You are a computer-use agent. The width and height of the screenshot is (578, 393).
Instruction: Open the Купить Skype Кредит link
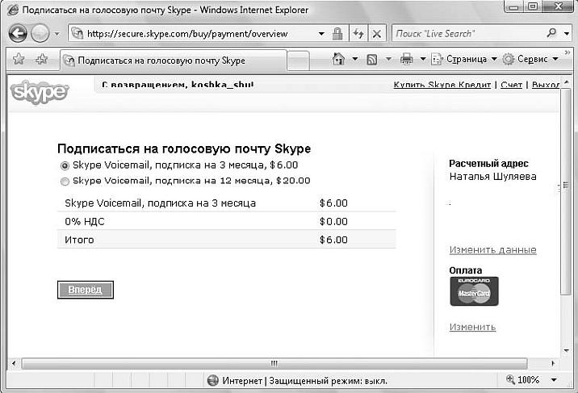(x=442, y=85)
